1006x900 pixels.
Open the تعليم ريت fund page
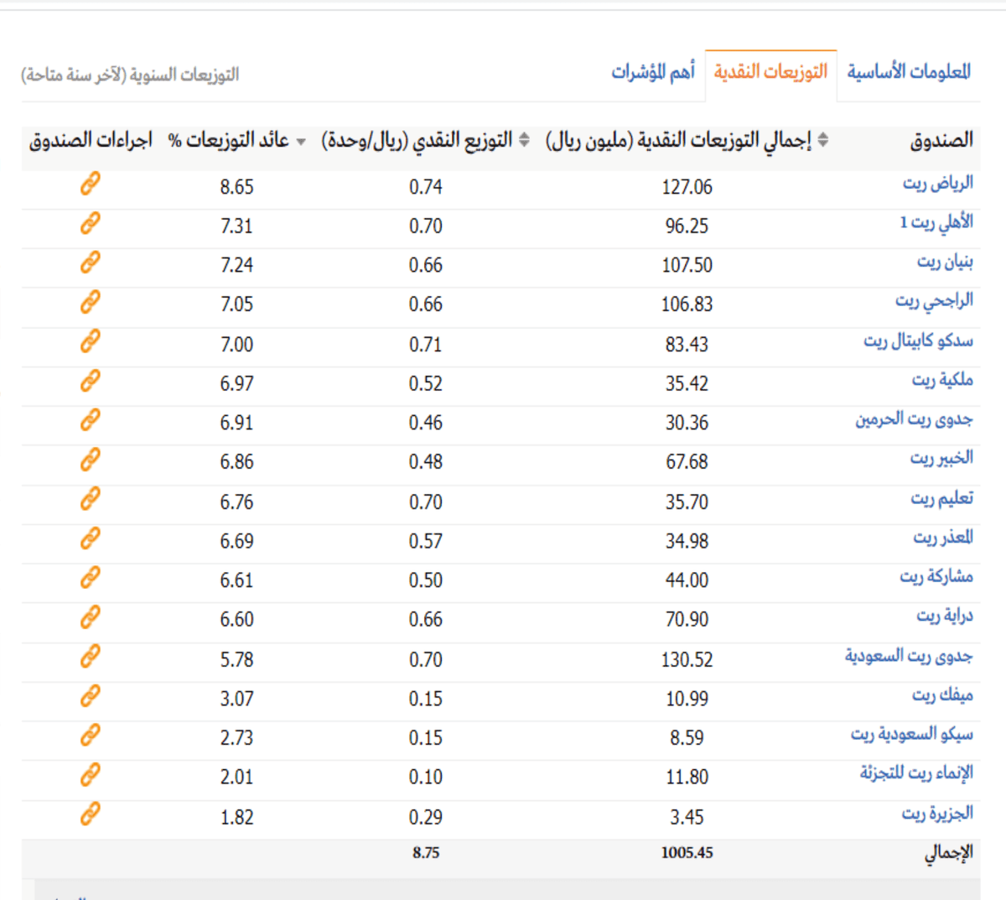point(942,499)
